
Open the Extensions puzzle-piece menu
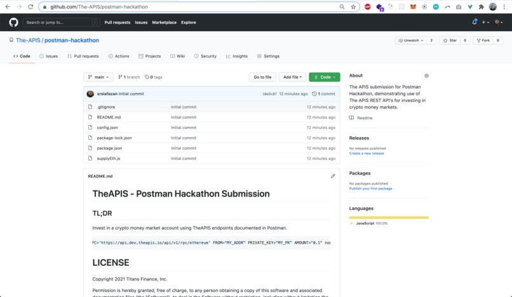(x=482, y=6)
